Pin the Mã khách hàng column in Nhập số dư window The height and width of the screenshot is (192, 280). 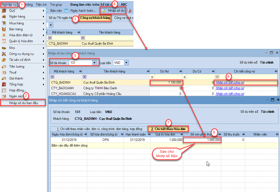pyautogui.click(x=80, y=71)
